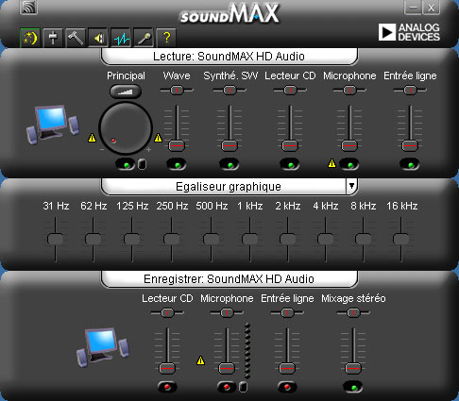Screen dimensions: 459x401
Task: Click the 1 kHz equalizer slider
Action: point(249,239)
